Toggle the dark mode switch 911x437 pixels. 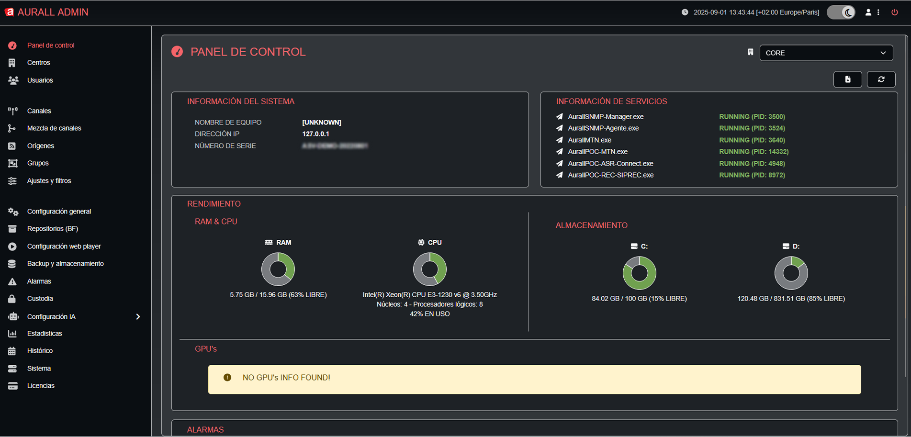[841, 12]
